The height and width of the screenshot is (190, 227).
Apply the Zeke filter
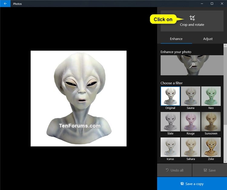click(x=211, y=147)
